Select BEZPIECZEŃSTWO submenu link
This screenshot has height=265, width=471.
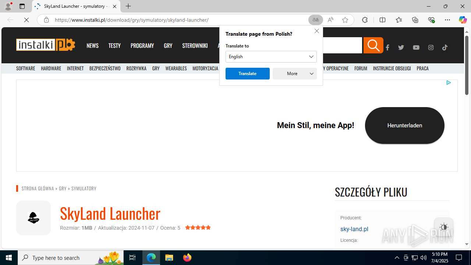(105, 68)
